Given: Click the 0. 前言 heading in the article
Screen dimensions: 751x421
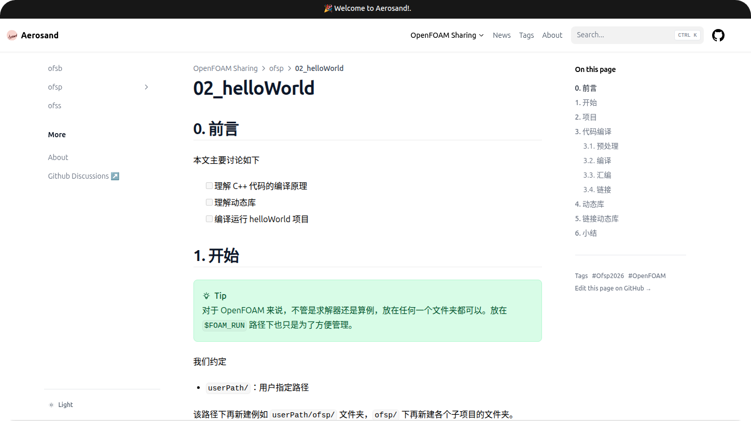Looking at the screenshot, I should click(x=216, y=129).
